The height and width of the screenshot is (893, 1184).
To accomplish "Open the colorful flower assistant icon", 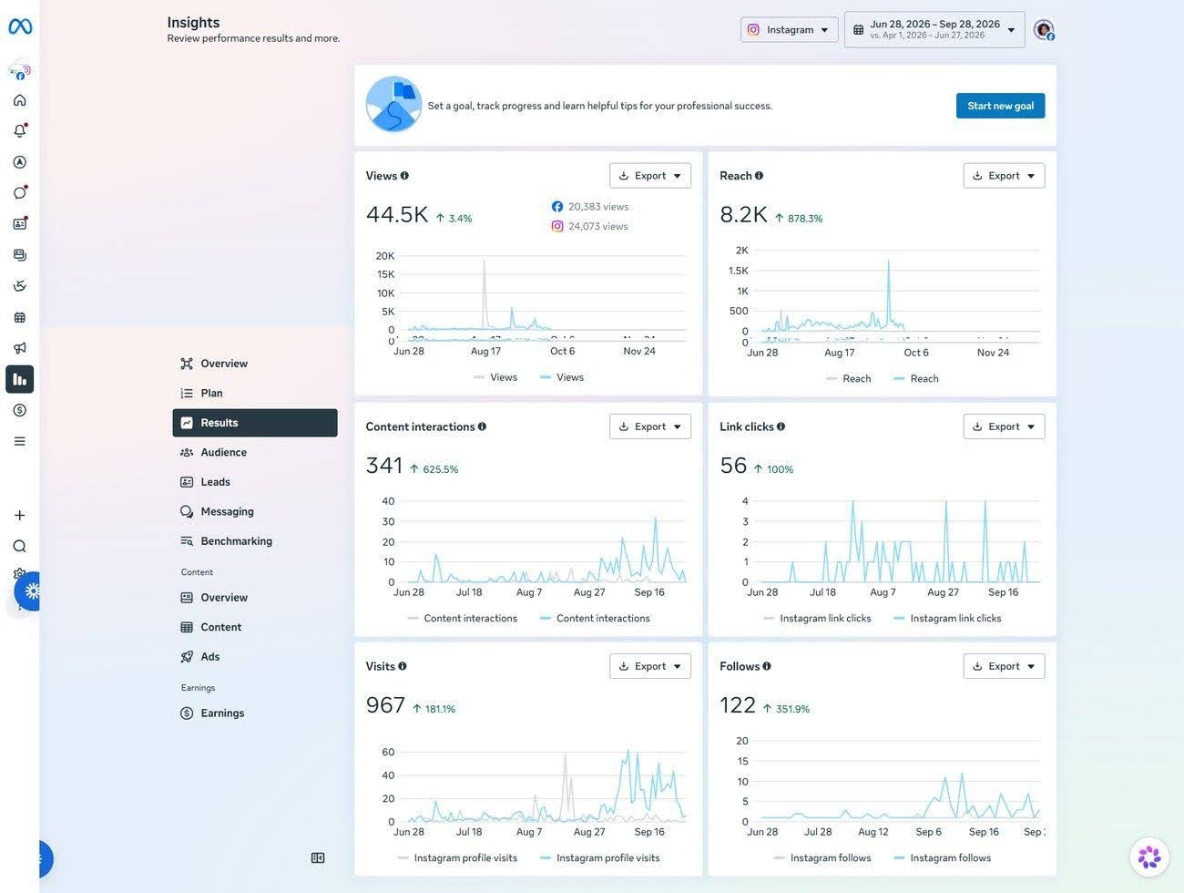I will click(x=1149, y=857).
